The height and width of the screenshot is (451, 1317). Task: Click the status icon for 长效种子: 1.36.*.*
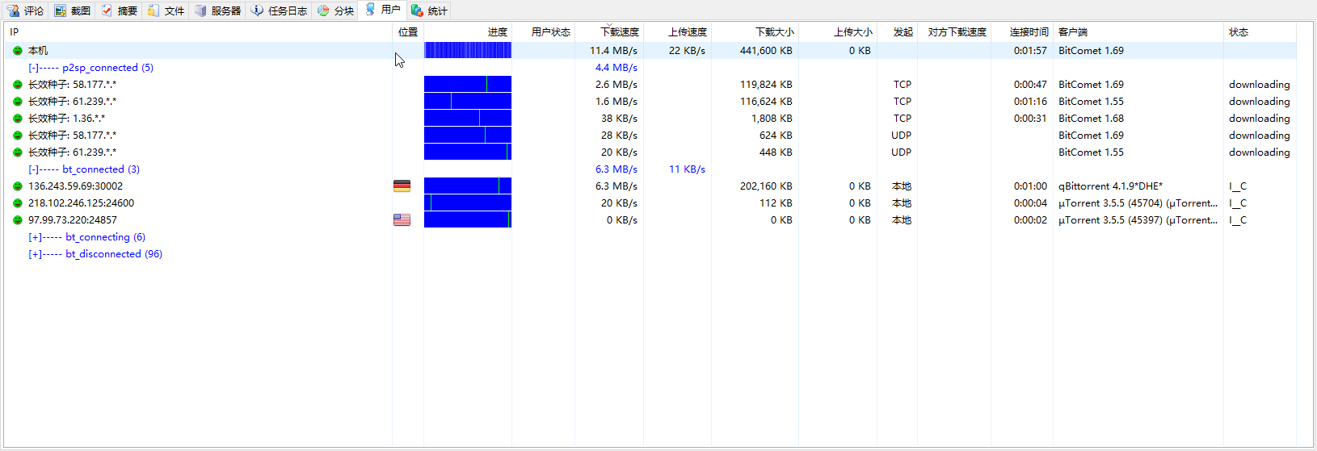(18, 119)
